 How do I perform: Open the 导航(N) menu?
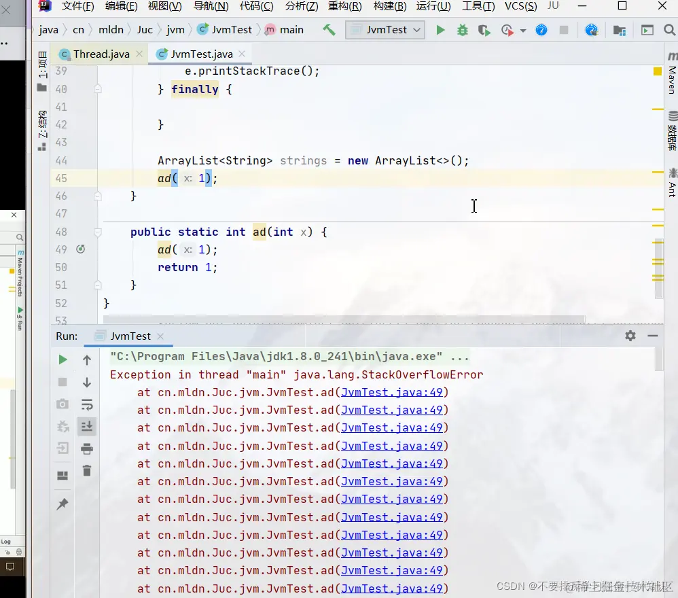[211, 6]
